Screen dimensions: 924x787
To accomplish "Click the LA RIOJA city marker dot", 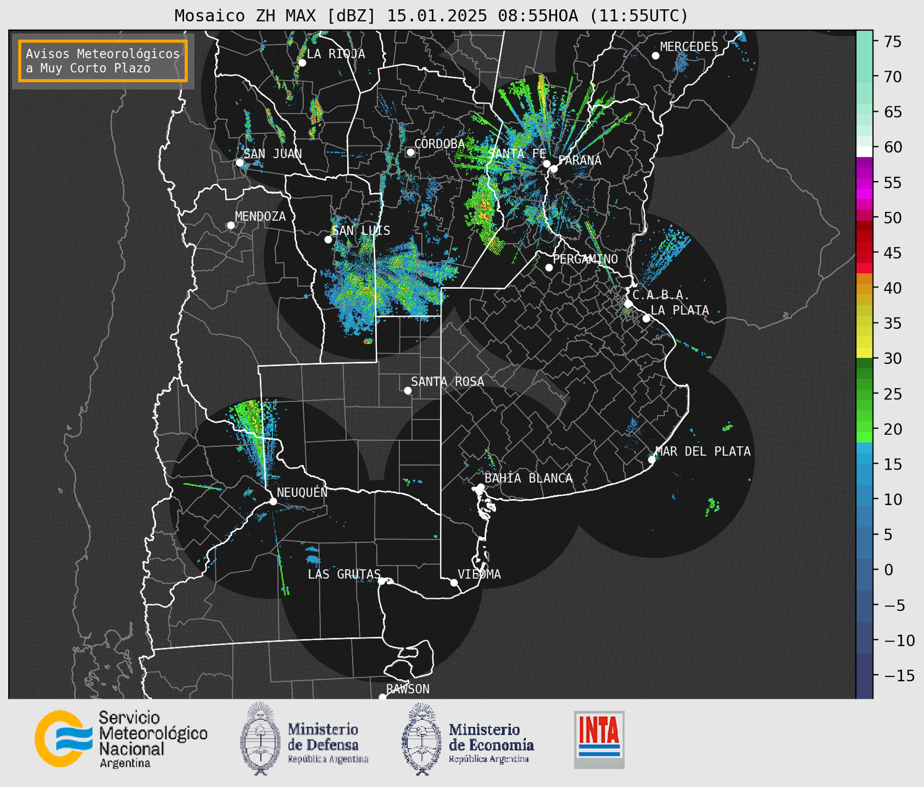I will [x=302, y=63].
